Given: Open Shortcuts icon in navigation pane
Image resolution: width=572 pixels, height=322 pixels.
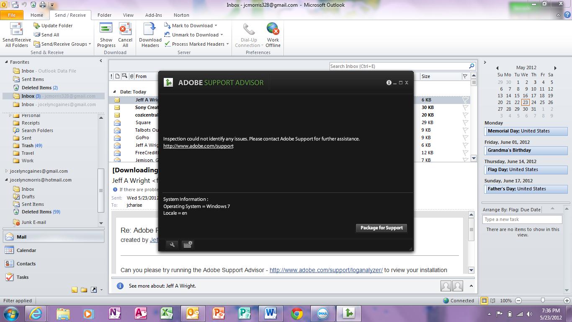Looking at the screenshot, I should click(x=94, y=290).
